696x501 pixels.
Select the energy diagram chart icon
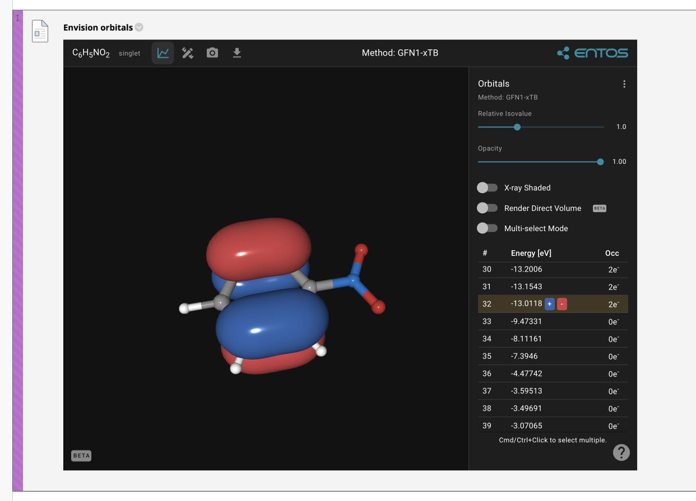pyautogui.click(x=162, y=52)
